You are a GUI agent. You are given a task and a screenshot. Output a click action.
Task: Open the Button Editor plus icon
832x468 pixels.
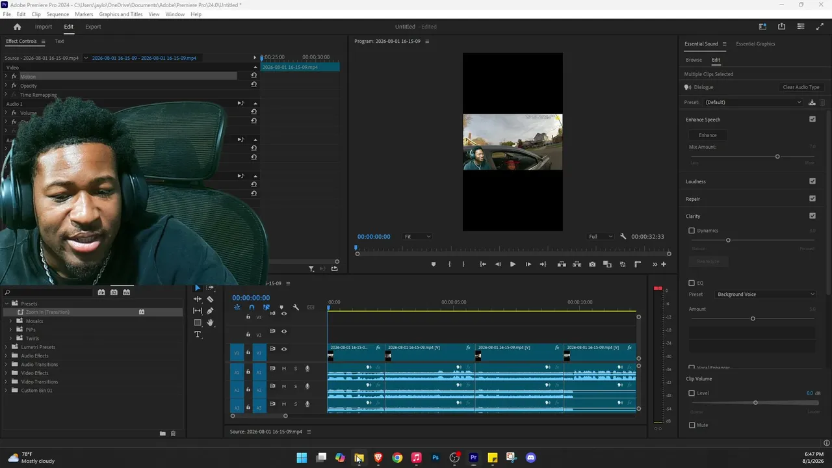click(664, 265)
